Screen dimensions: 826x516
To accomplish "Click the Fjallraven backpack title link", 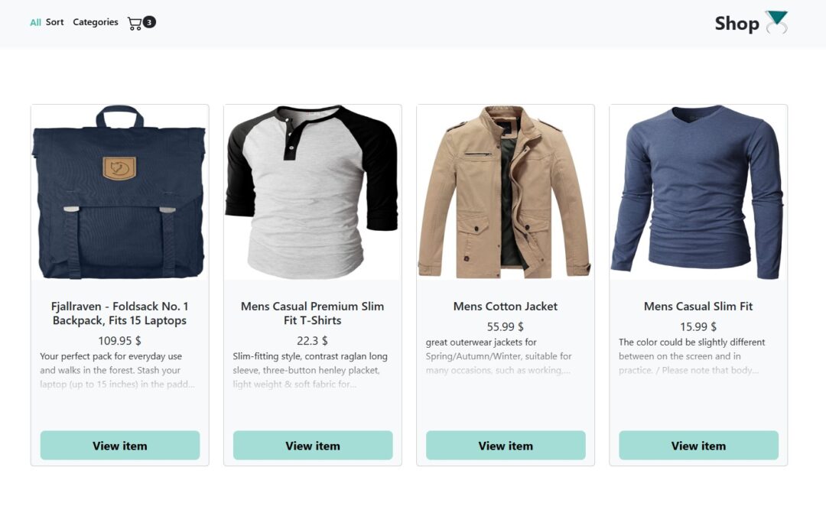I will tap(119, 313).
